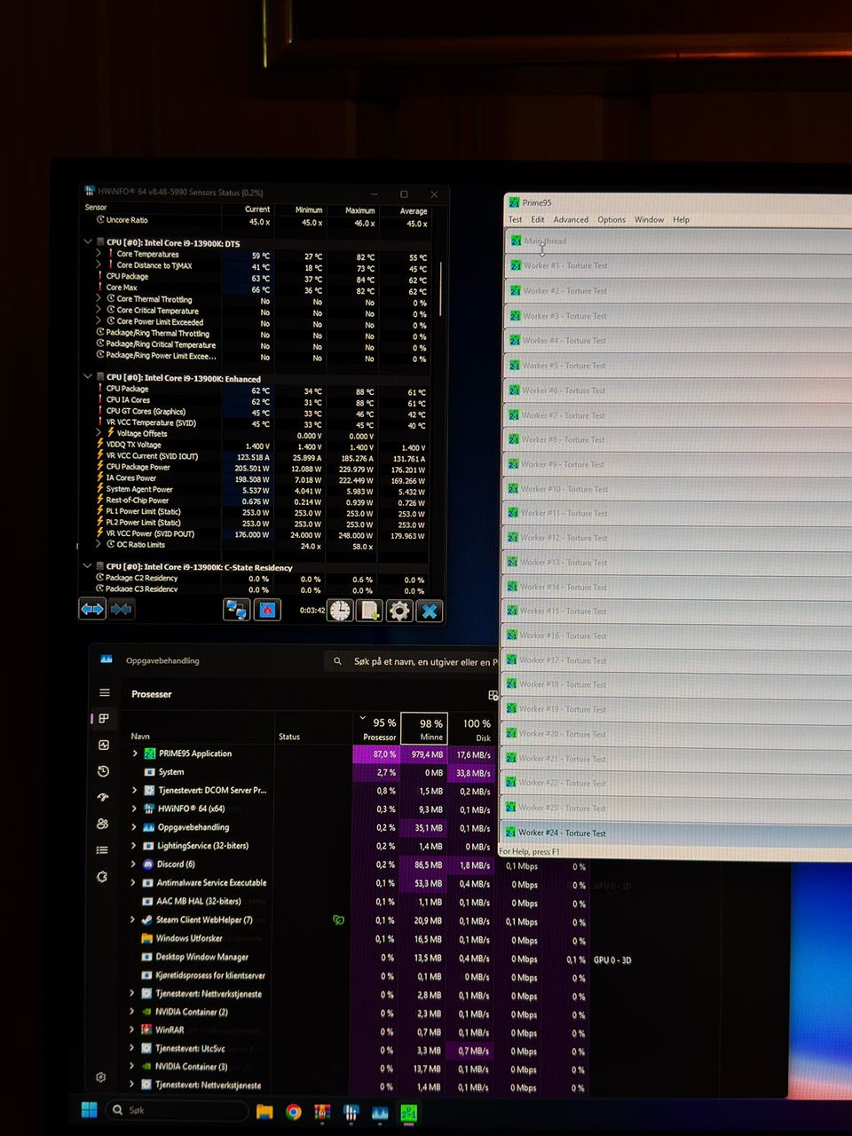Click HWiNFO Maximum column header
The image size is (852, 1136).
(x=359, y=210)
